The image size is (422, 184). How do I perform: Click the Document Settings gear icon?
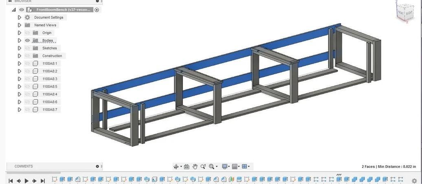pos(27,17)
